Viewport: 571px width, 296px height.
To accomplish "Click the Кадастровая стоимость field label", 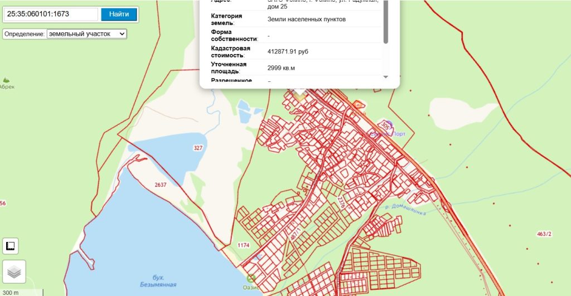I will point(230,52).
